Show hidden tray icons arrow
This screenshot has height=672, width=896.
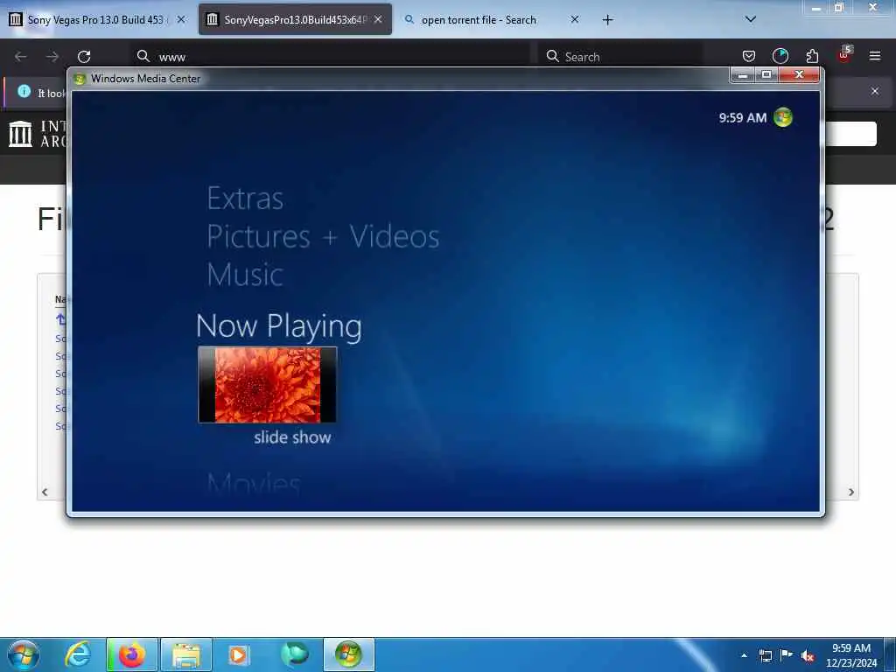744,655
